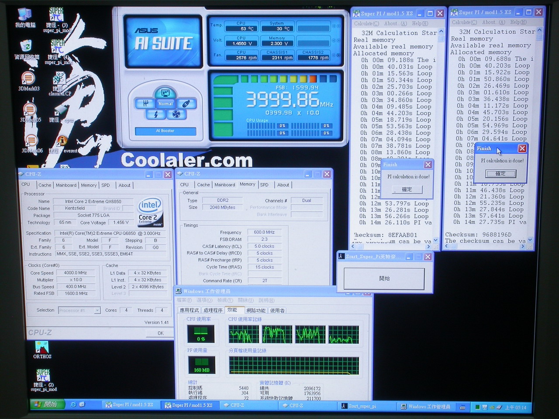Screen dimensions: 559x419
Task: Select the ORTHOS desktop icon
Action: (42, 350)
